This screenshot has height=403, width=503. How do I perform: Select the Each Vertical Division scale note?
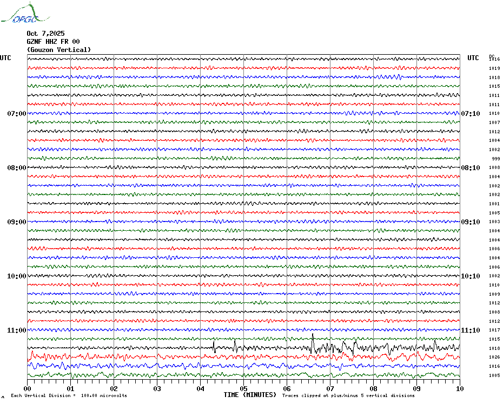(69, 395)
